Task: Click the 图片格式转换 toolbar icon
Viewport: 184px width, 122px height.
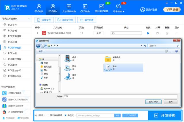Action: tap(101, 8)
